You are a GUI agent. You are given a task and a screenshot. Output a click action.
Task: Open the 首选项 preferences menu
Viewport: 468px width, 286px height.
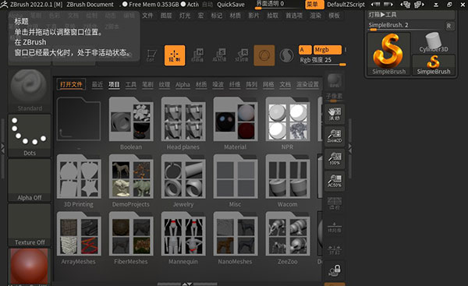pyautogui.click(x=294, y=16)
